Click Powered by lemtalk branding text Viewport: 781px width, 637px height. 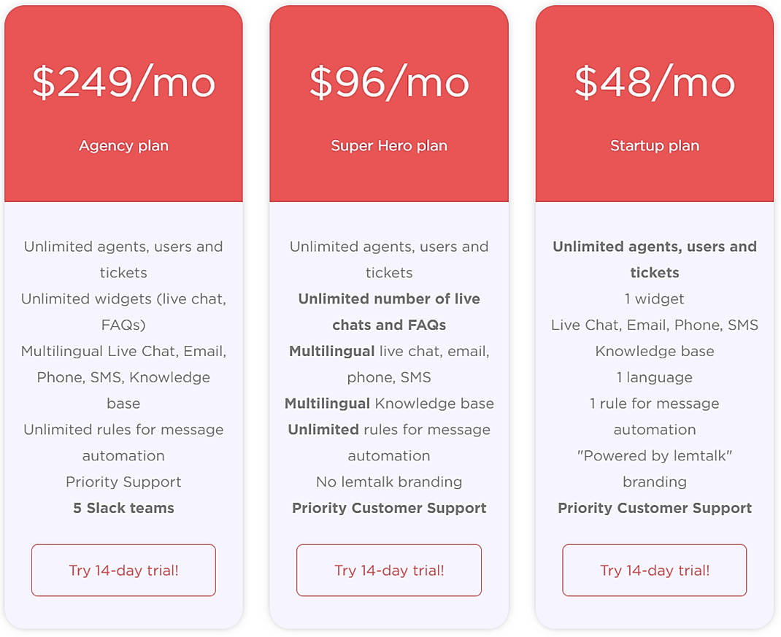pyautogui.click(x=653, y=468)
